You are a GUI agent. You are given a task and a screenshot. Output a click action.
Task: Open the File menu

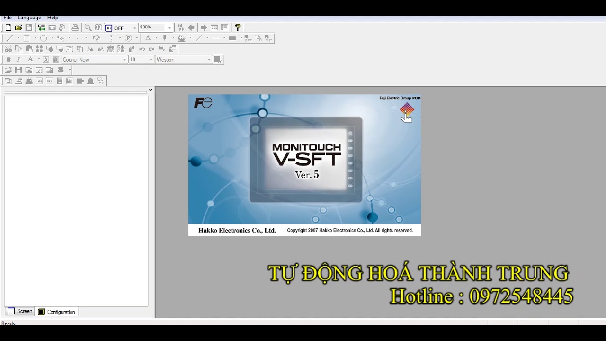tap(8, 18)
